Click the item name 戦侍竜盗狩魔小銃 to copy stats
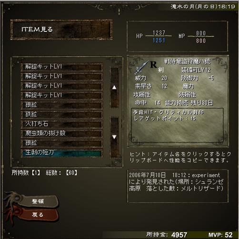 (187, 61)
